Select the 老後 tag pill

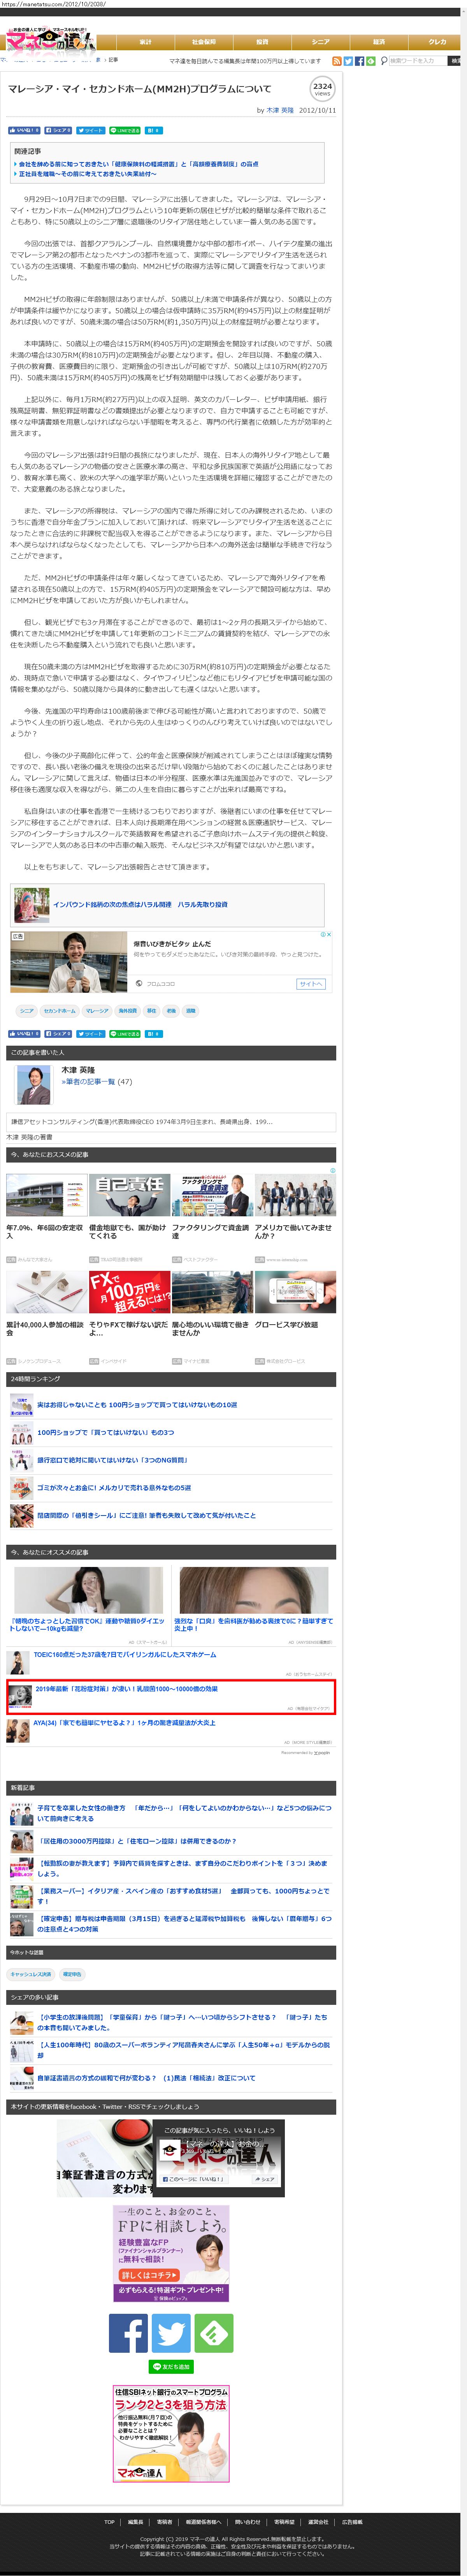click(x=170, y=1011)
